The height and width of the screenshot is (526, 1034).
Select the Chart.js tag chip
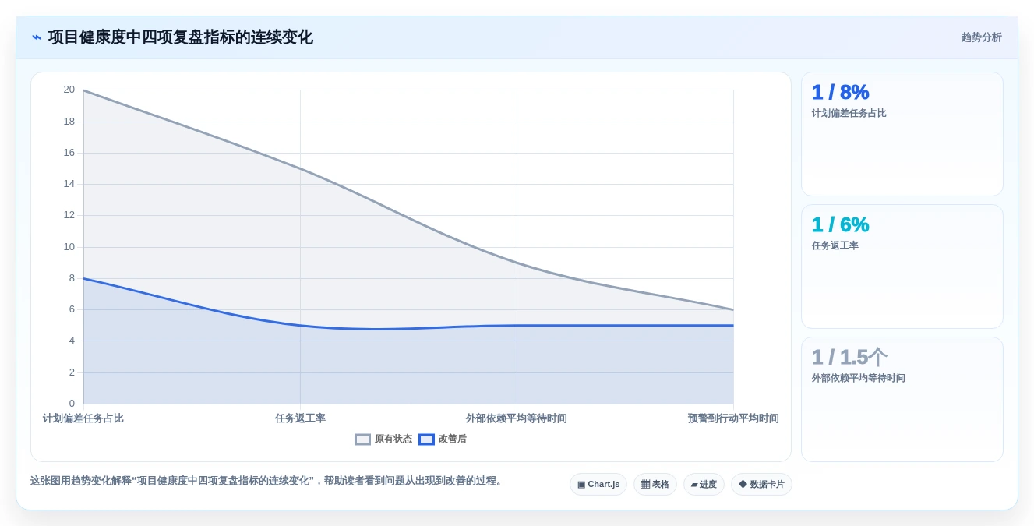tap(598, 485)
